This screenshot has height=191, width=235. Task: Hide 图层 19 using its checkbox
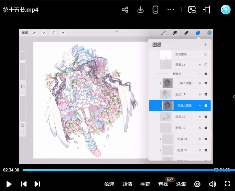206,94
